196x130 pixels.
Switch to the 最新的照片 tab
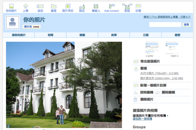coord(19,35)
